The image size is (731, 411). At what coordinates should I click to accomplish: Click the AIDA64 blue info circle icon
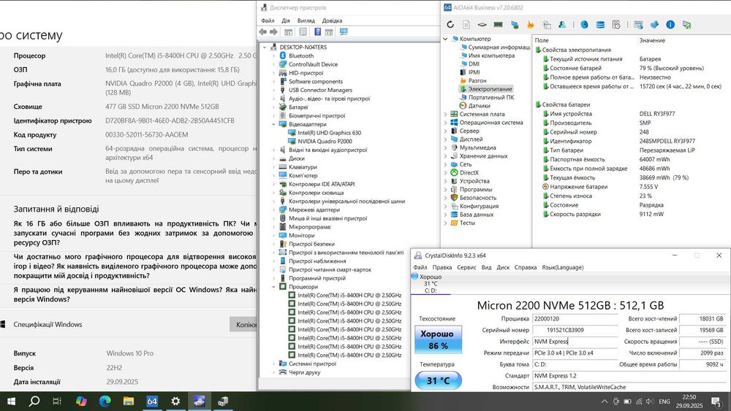(670, 25)
